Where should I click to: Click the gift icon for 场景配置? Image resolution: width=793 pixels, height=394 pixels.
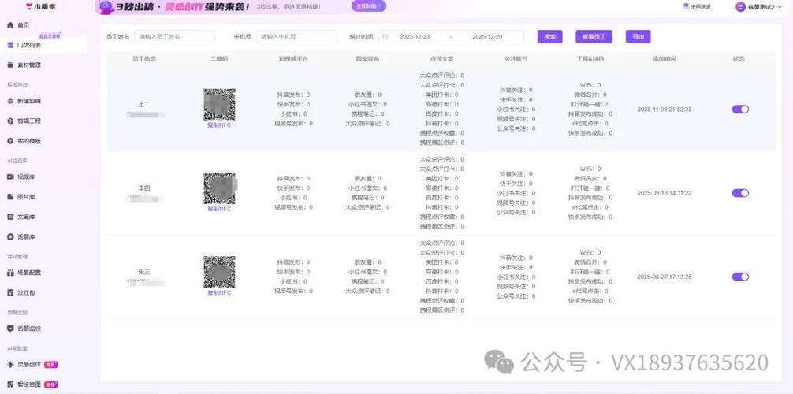click(x=10, y=273)
